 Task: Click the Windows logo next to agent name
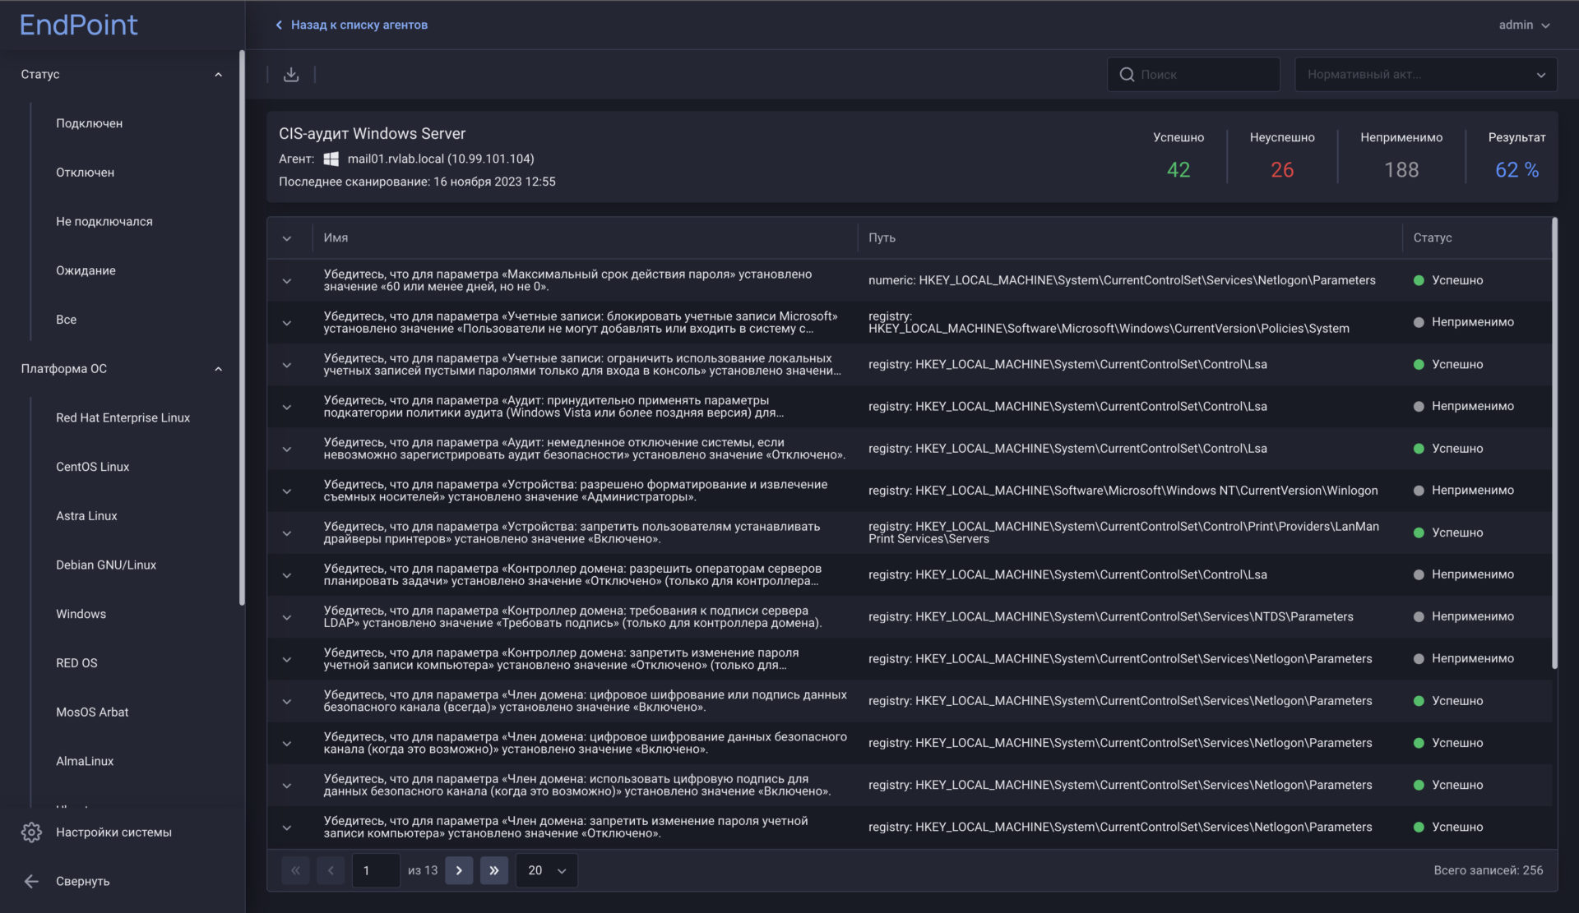coord(331,159)
